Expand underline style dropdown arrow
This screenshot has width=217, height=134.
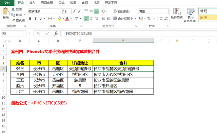coord(44,19)
